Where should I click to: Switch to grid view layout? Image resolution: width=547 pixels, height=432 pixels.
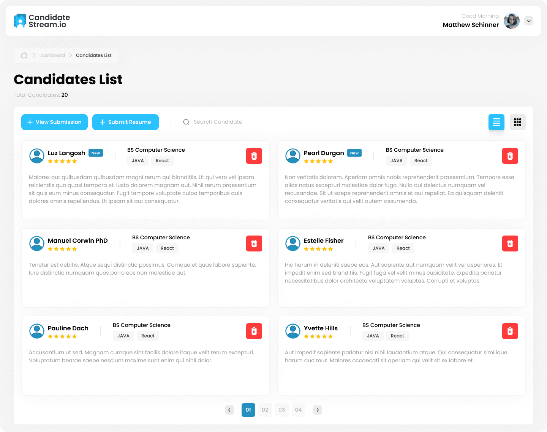tap(517, 122)
